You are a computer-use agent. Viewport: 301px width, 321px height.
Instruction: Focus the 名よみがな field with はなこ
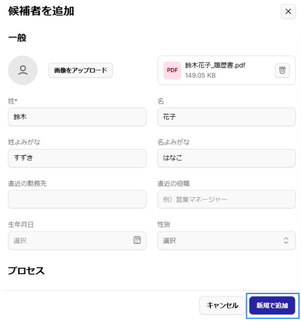pyautogui.click(x=226, y=158)
